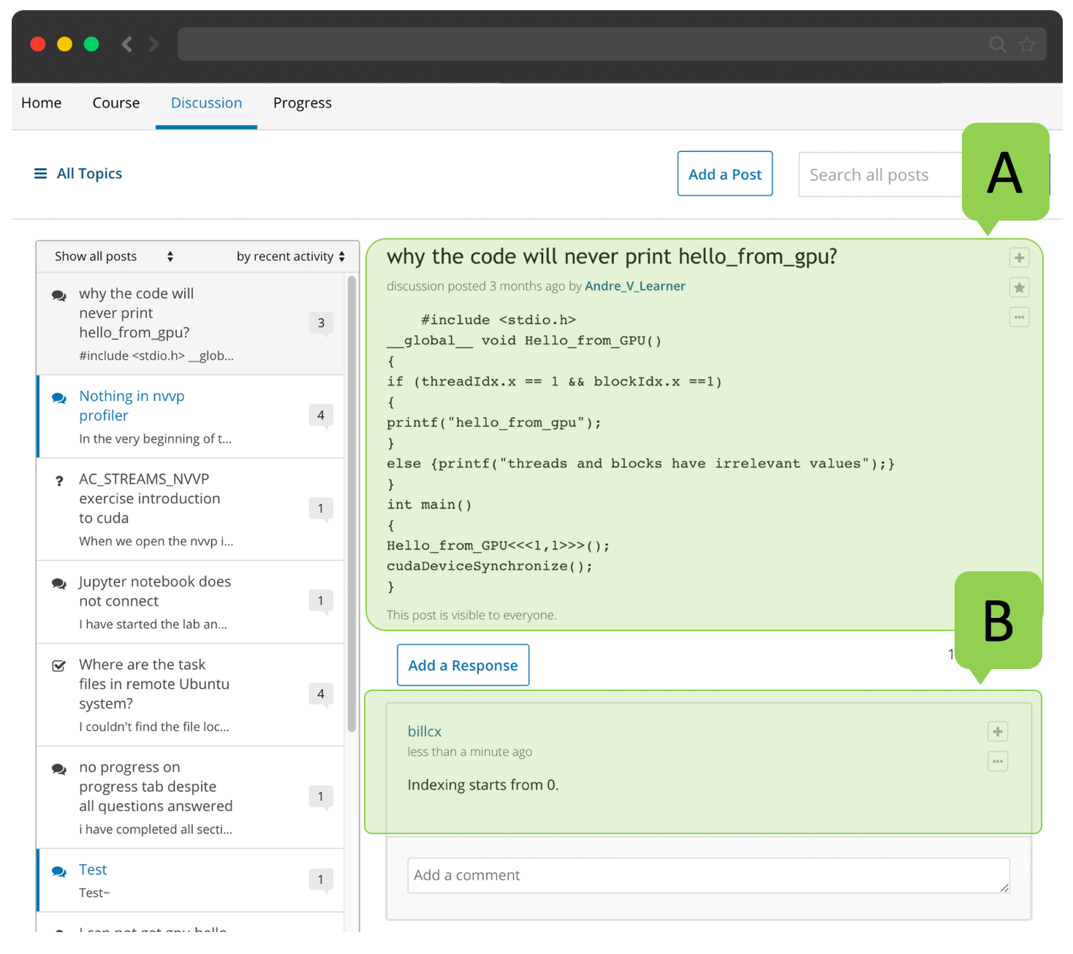Click the bookmark star in address bar
Viewport: 1073px width, 954px height.
click(x=1027, y=45)
